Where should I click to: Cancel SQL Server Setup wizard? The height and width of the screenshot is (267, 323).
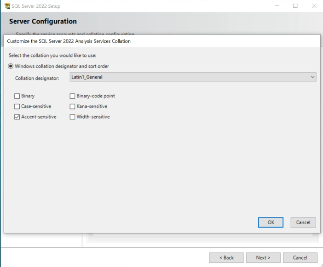pos(300,258)
